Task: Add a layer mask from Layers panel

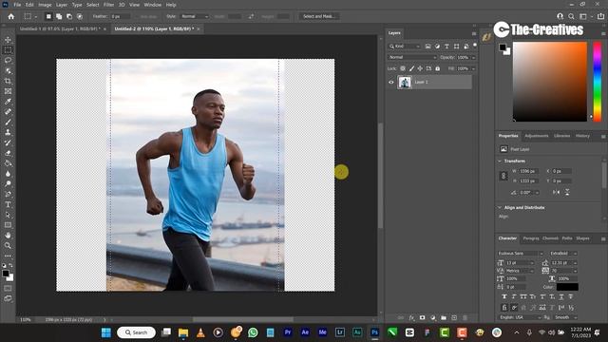Action: coord(422,317)
